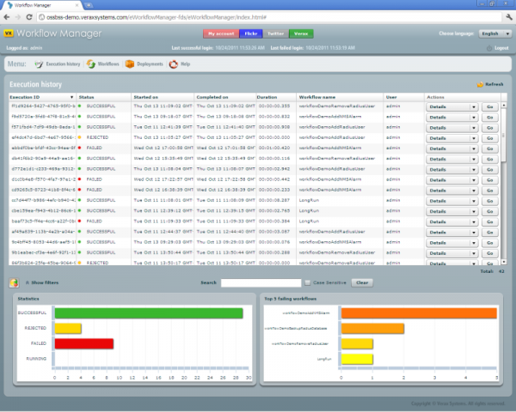Open the Deployments box icon

[x=130, y=64]
